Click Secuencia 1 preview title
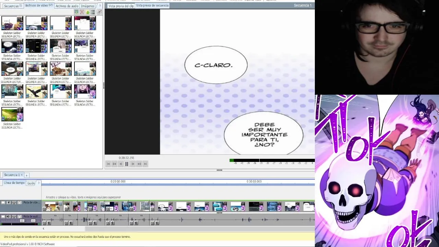This screenshot has height=247, width=439. pos(302,5)
